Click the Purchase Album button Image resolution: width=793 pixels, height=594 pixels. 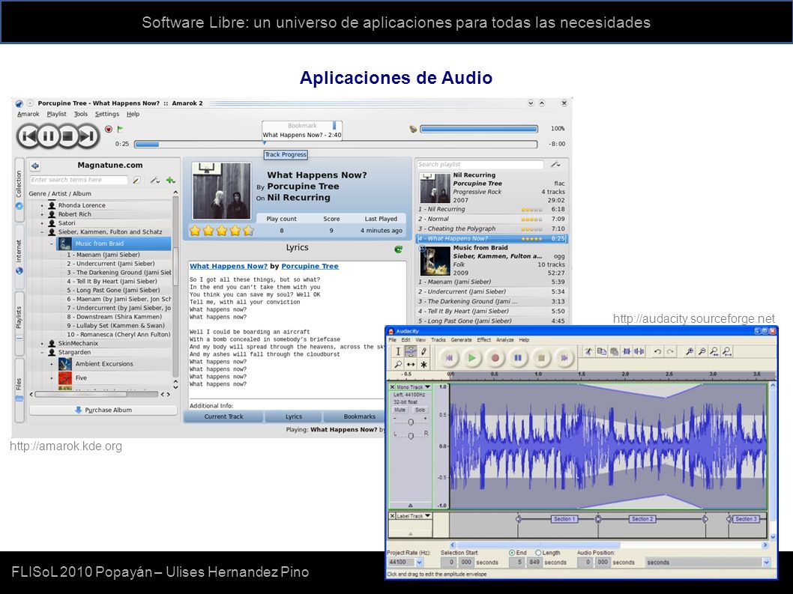click(x=103, y=410)
